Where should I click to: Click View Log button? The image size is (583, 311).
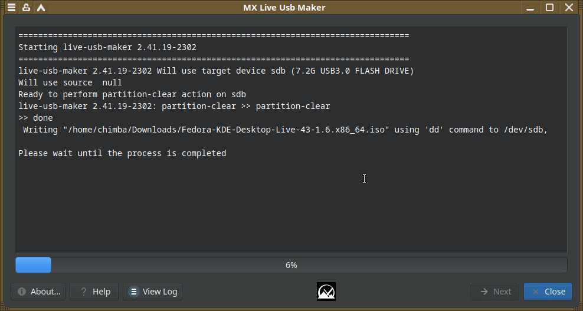152,292
